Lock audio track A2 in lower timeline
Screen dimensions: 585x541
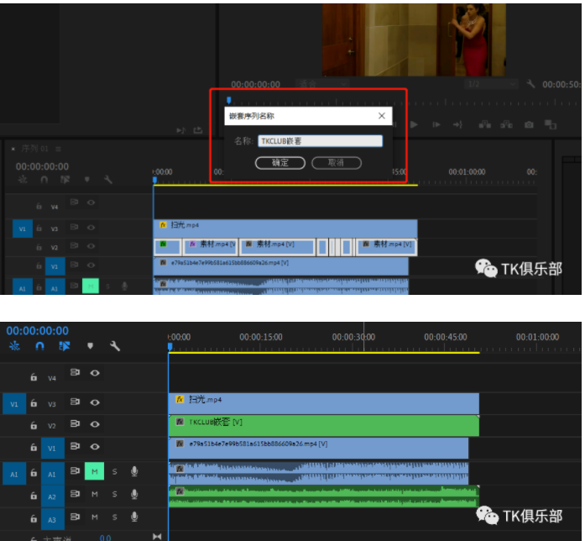click(34, 496)
